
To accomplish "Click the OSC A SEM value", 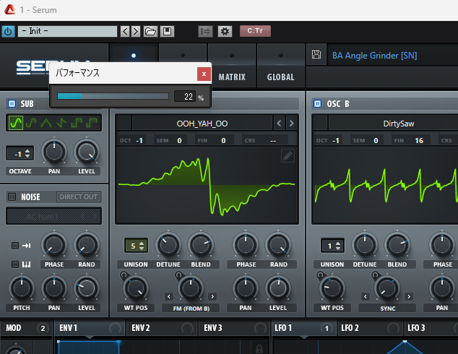I will coord(179,140).
